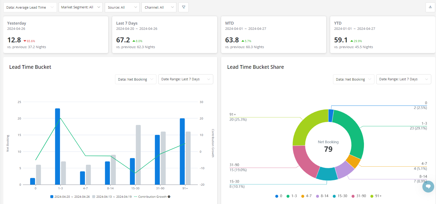Image resolution: width=436 pixels, height=204 pixels.
Task: Click the blue 91+ bar
Action: (182, 151)
